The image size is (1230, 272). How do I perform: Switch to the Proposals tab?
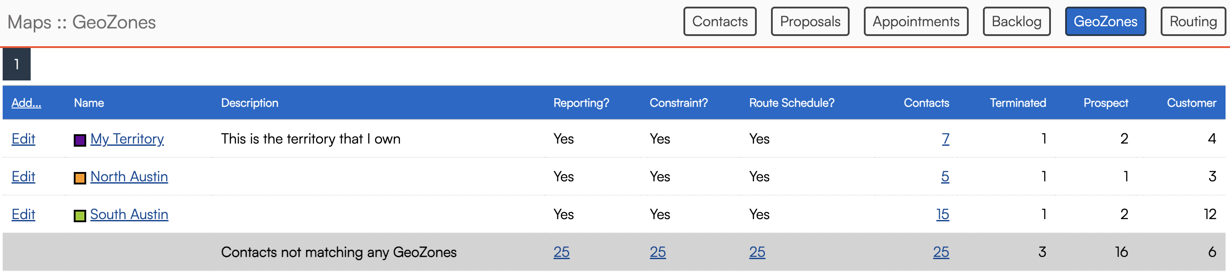pos(809,21)
